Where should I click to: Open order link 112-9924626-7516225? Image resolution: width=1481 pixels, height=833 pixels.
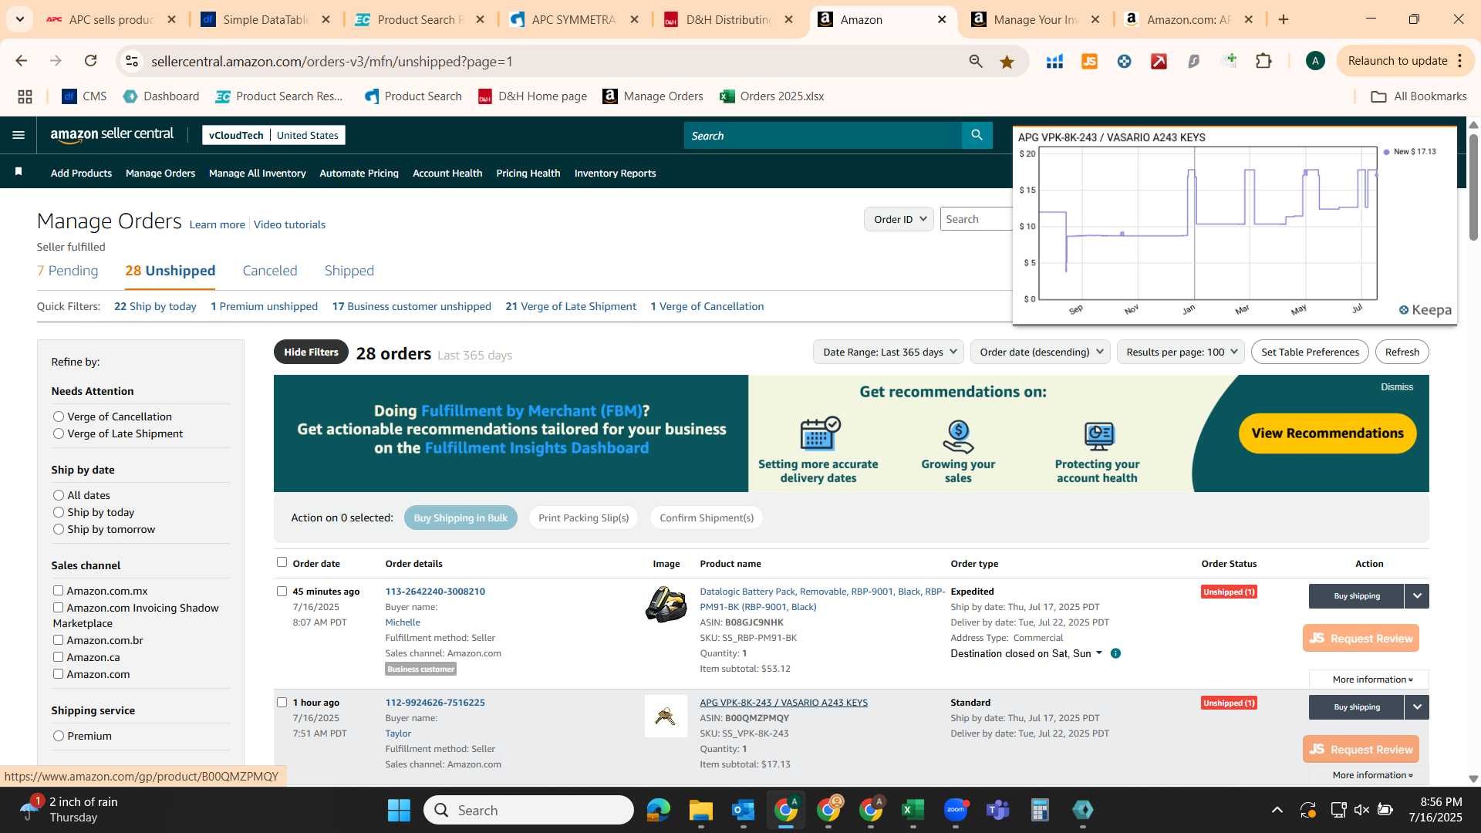[435, 703]
